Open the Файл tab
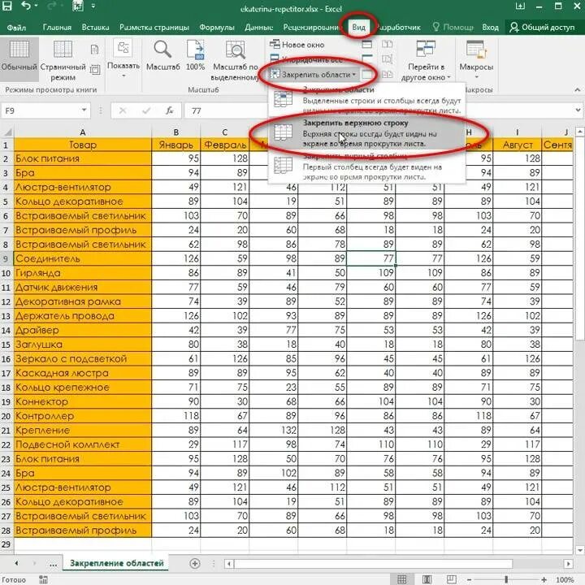Image resolution: width=585 pixels, height=585 pixels. (16, 28)
